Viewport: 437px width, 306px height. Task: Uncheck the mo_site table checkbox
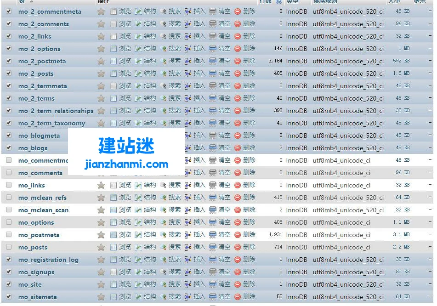9,284
